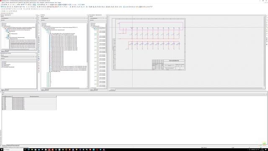Click the Windows taskbar search box
Screen dimensions: 268x151
(13, 150)
